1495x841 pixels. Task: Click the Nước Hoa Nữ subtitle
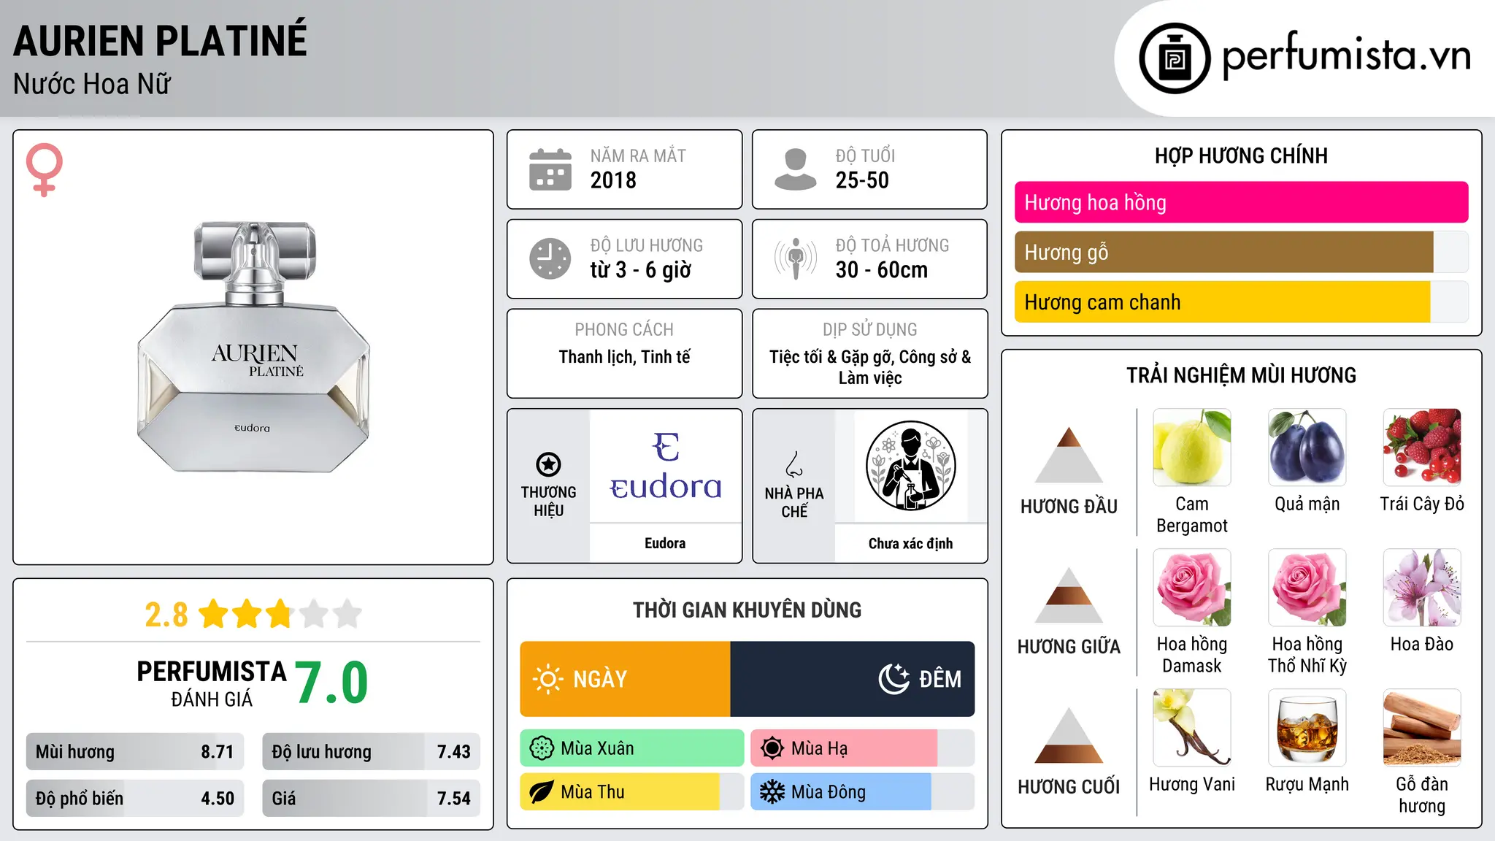[92, 84]
